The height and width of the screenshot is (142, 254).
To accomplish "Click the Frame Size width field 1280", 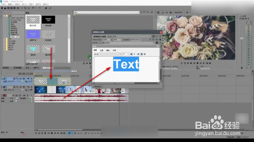I will 106,40.
